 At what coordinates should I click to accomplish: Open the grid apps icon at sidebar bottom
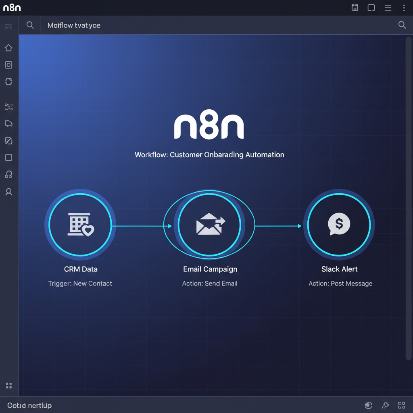(x=8, y=386)
